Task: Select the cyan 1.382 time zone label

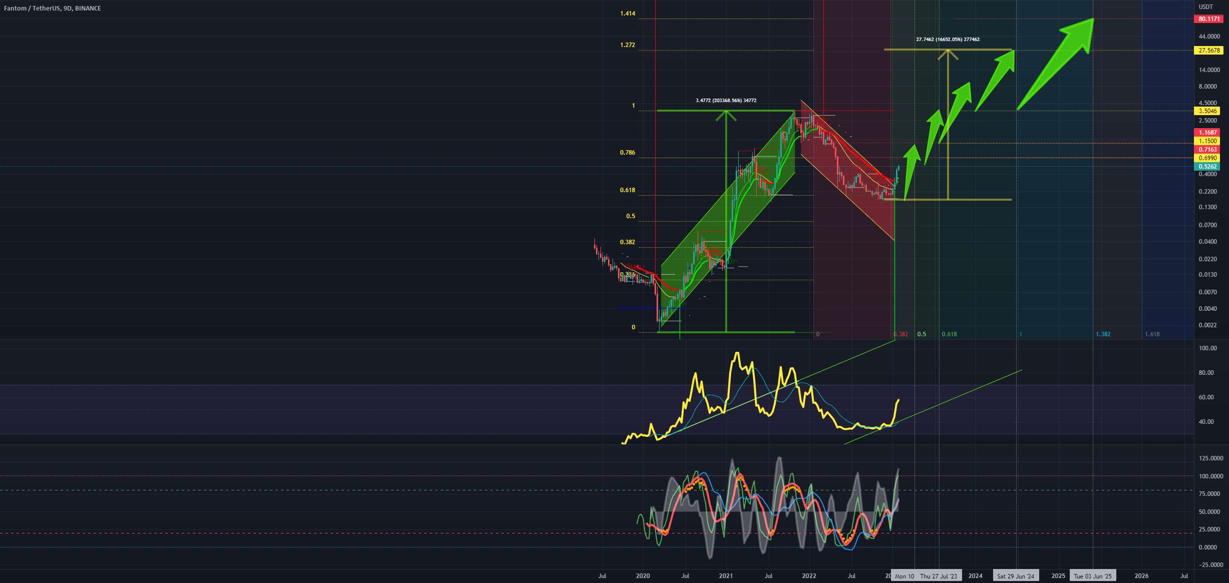Action: point(1103,334)
